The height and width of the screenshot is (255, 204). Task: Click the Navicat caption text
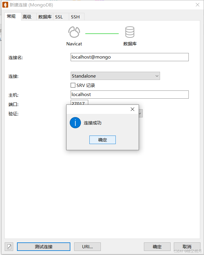point(74,44)
